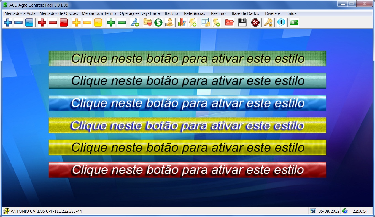Click the globe icon beside the clock
This screenshot has width=375, height=217.
click(345, 211)
